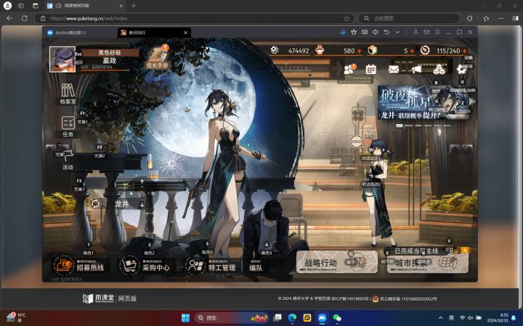Screen dimensions: 523x326
Task: Open the in-game mail envelope icon
Action: tap(394, 70)
